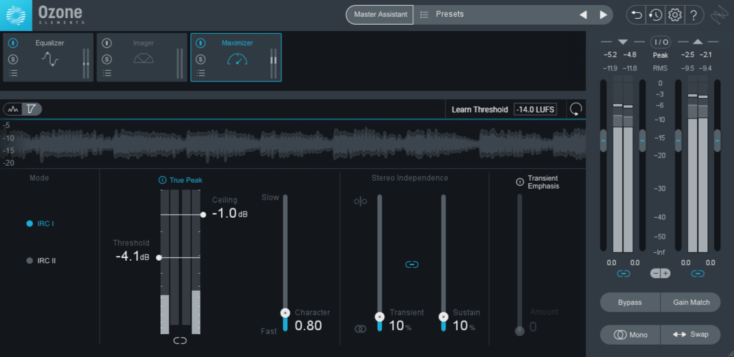Solo the Equalizer module

pyautogui.click(x=14, y=59)
